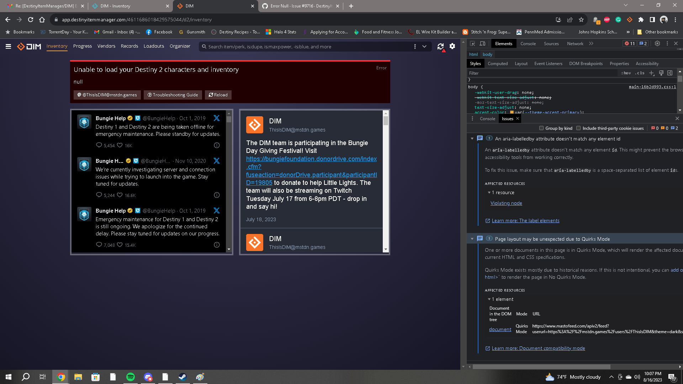Open DevTools settings
The image size is (683, 384).
(657, 43)
